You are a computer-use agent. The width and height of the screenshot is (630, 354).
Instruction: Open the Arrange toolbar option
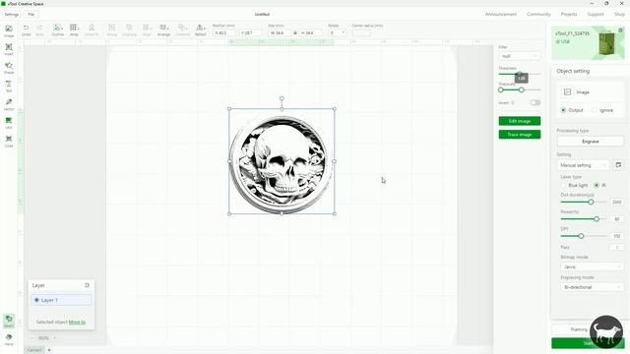(163, 29)
